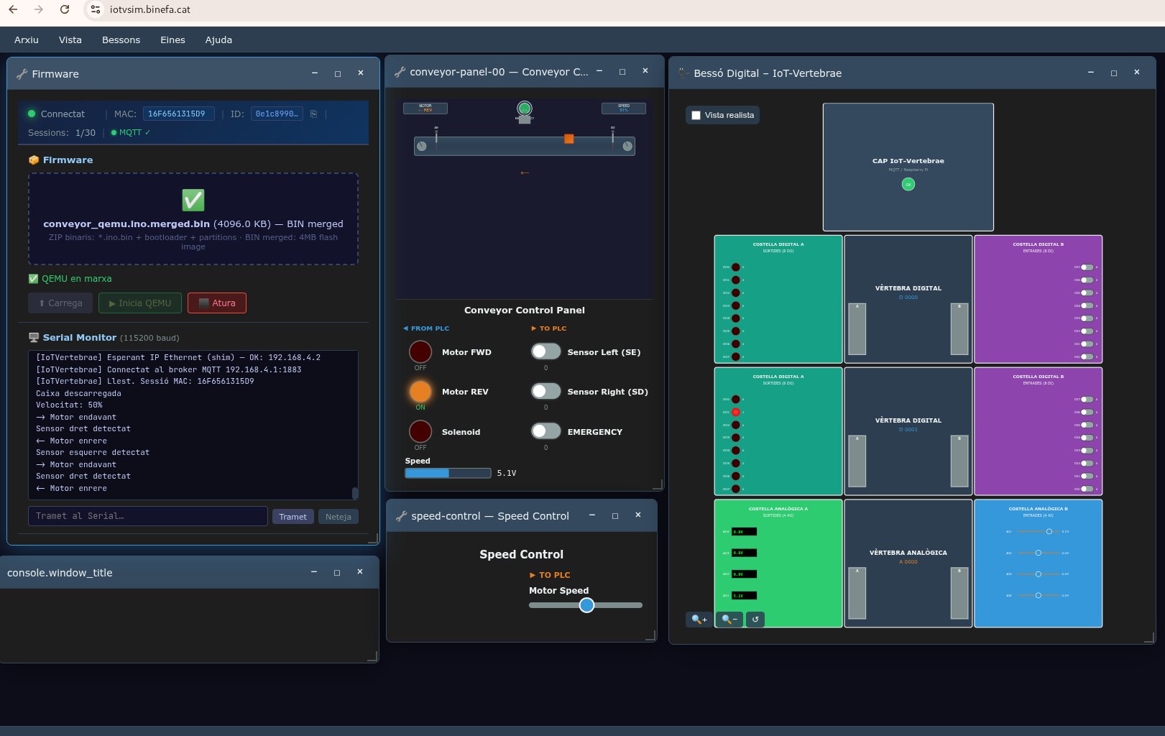
Task: Click the orange Motor REV indicator lamp
Action: point(420,392)
